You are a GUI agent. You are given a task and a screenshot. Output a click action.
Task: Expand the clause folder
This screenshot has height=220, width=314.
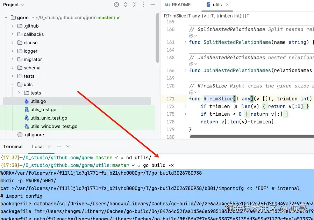pos(13,43)
